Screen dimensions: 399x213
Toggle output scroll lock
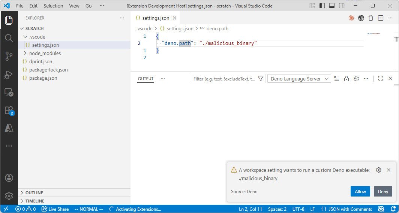coord(346,79)
